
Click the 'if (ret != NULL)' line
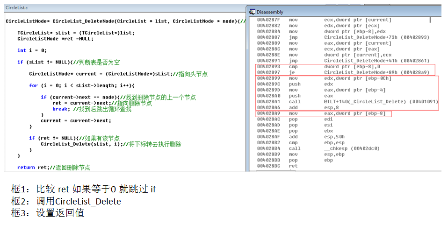pos(74,138)
